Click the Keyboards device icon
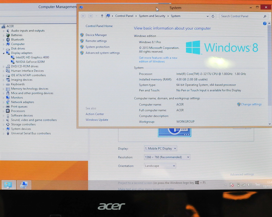Image resolution: width=272 pixels, height=217 pixels. [x=8, y=84]
